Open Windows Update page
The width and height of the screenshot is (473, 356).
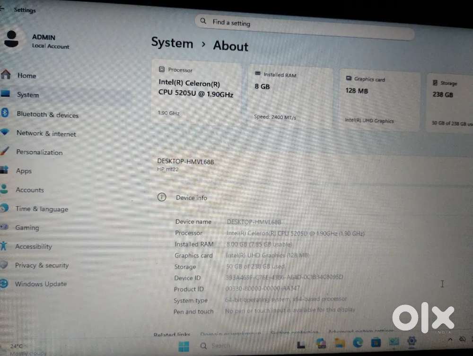pyautogui.click(x=41, y=284)
